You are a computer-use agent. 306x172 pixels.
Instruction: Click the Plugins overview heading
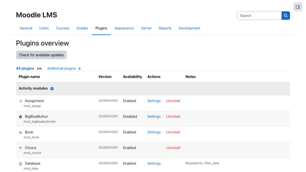coord(42,43)
